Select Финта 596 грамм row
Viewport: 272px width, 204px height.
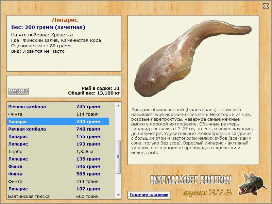pos(58,166)
